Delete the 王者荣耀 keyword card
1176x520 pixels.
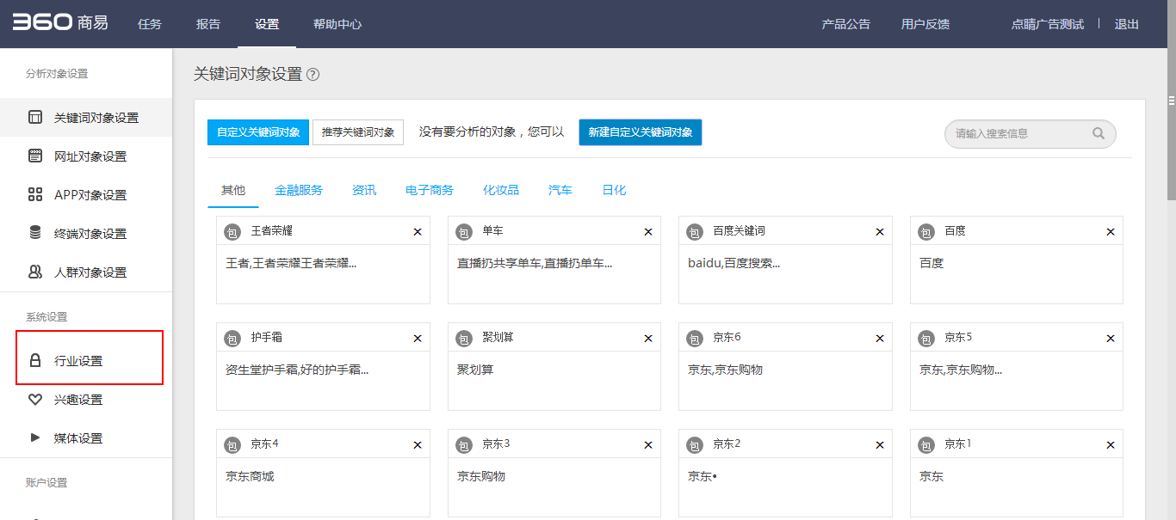click(418, 232)
